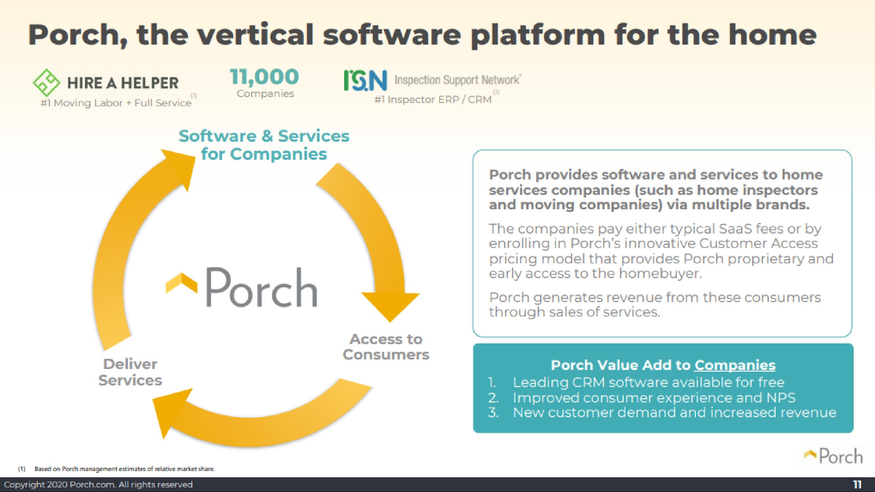Image resolution: width=875 pixels, height=492 pixels.
Task: Click the paragraph about typical SaaS fees
Action: point(661,251)
